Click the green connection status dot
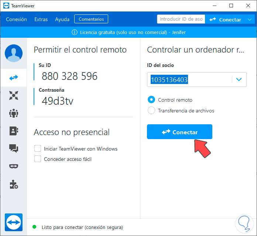The image size is (257, 236). click(x=34, y=227)
